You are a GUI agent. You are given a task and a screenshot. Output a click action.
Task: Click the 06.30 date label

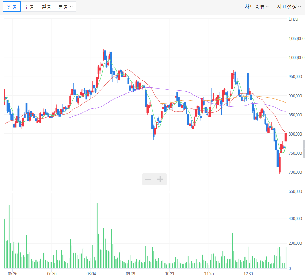tap(52, 274)
